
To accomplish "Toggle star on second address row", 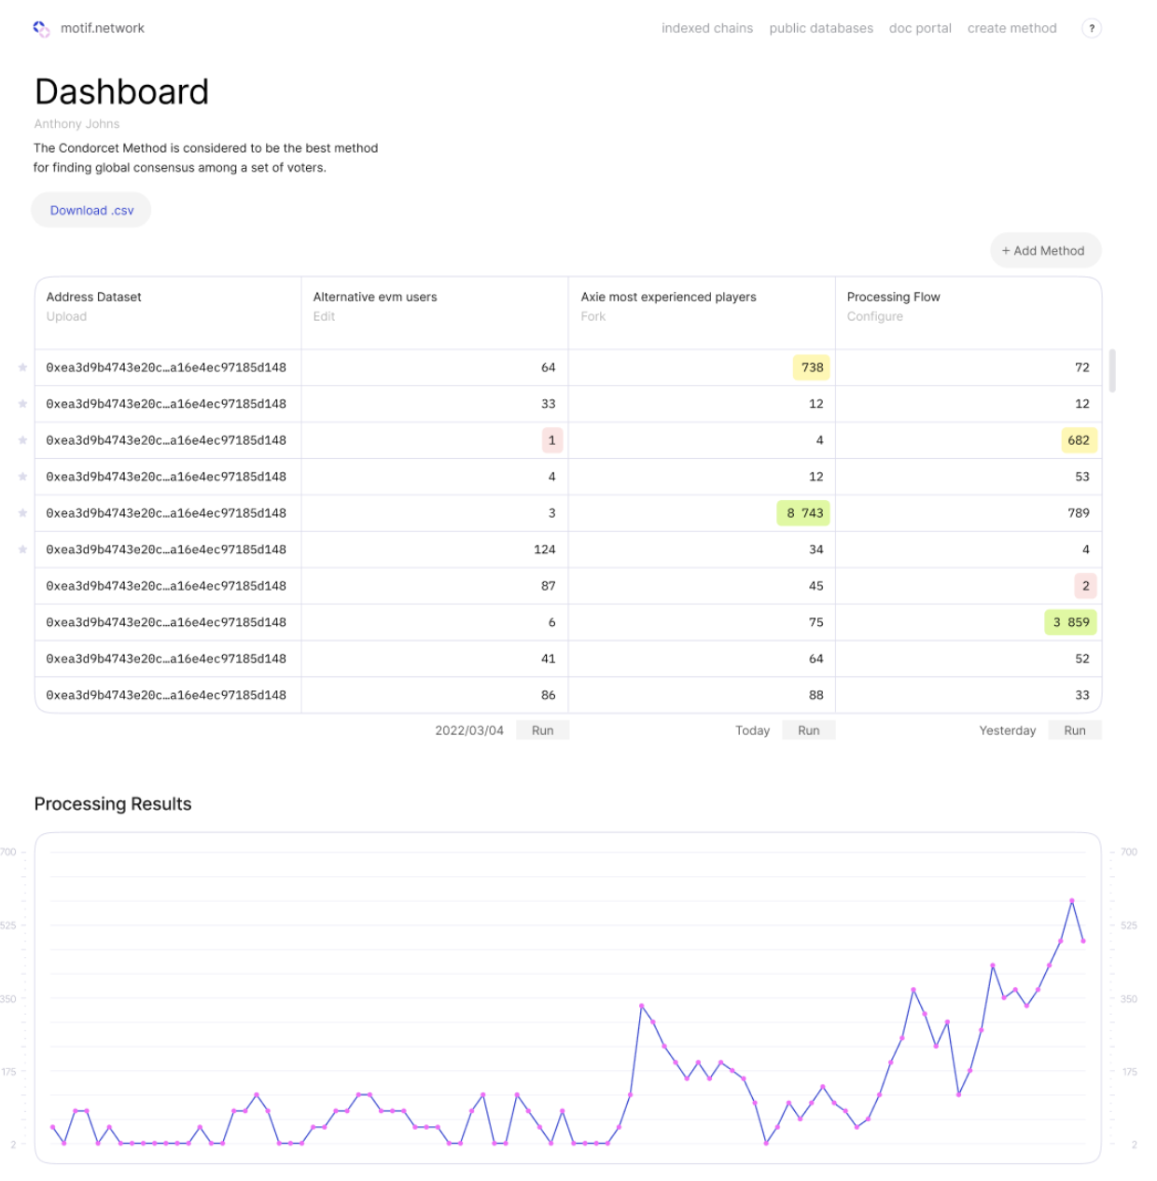I will (22, 404).
